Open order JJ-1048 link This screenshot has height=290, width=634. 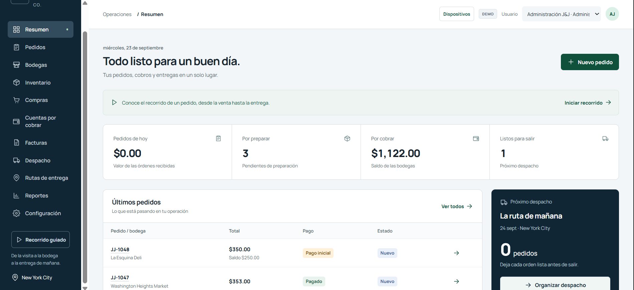click(x=120, y=250)
